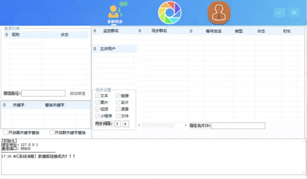Enable the 开启圈关键字替换 checkbox
The image size is (307, 179).
coord(5,133)
